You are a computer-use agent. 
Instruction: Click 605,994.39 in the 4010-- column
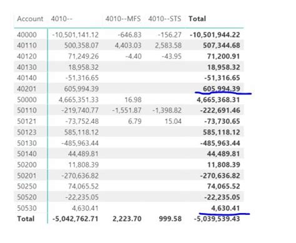(81, 89)
